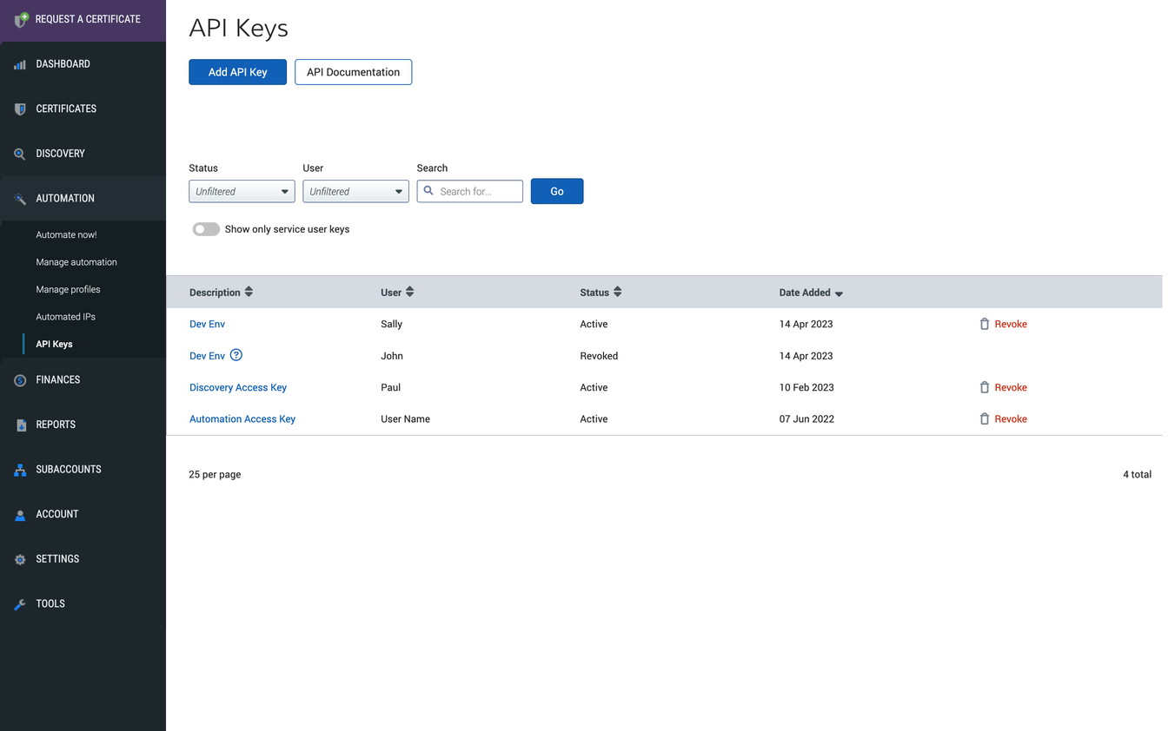Click the Add API Key button
1168x731 pixels.
coord(237,72)
